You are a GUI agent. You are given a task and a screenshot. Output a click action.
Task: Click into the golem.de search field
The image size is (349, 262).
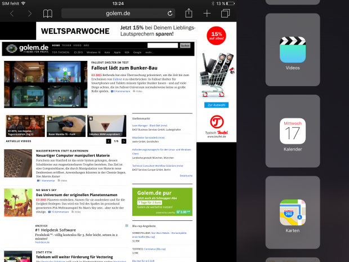point(163,46)
